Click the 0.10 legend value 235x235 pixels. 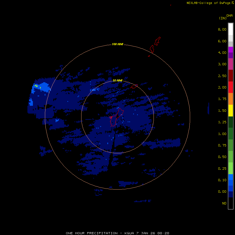tap(222, 180)
